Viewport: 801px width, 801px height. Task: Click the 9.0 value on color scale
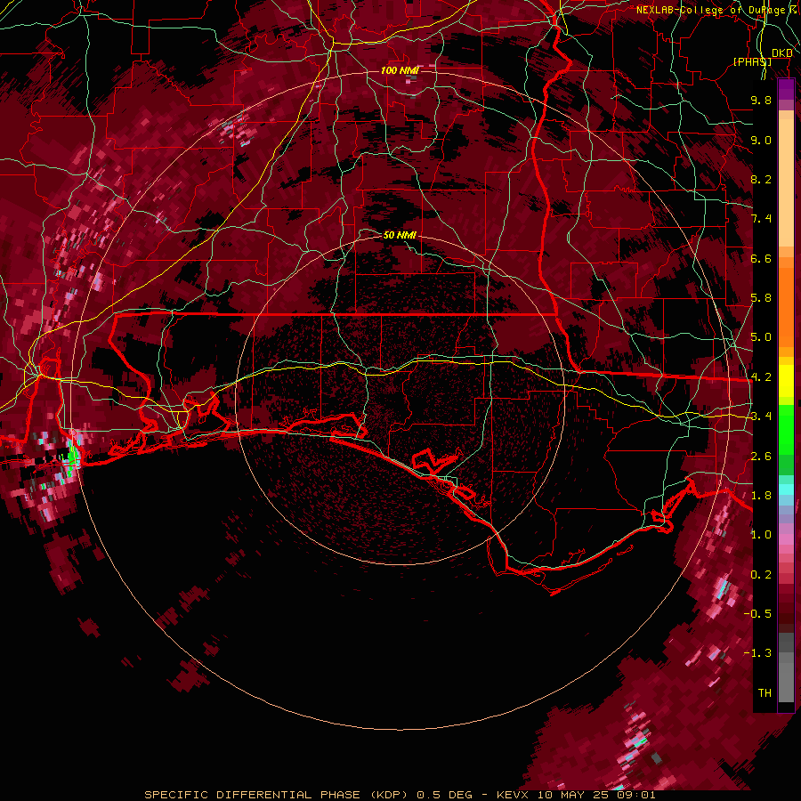pyautogui.click(x=761, y=140)
